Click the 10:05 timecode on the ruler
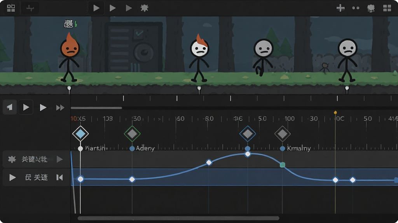Viewport: 398px width, 223px height. [x=78, y=118]
